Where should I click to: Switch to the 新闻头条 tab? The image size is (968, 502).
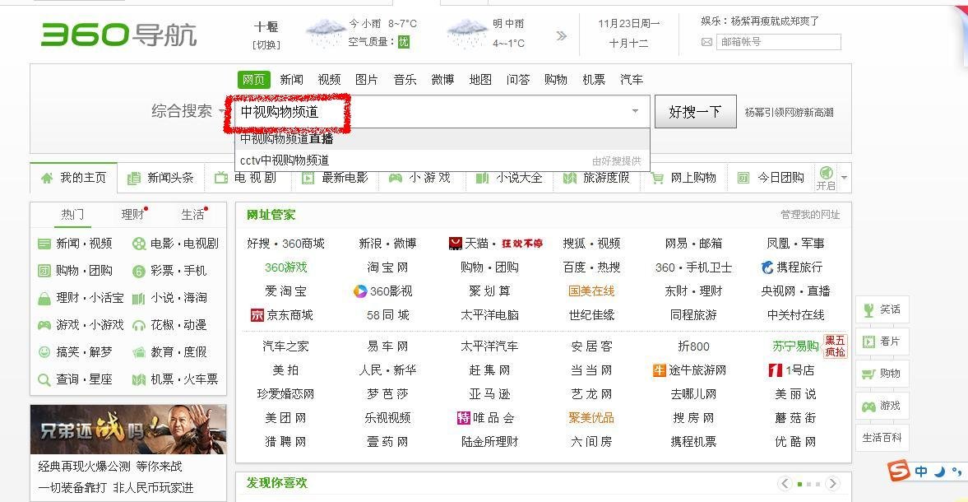(160, 177)
